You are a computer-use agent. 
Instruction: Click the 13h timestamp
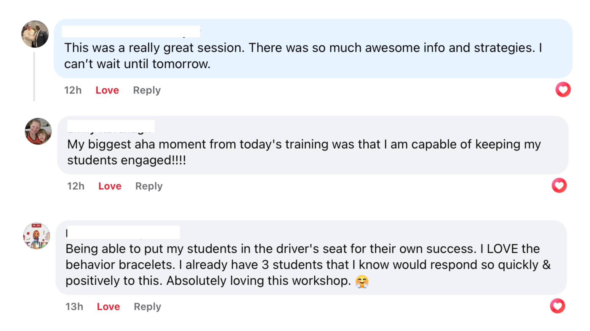click(74, 306)
